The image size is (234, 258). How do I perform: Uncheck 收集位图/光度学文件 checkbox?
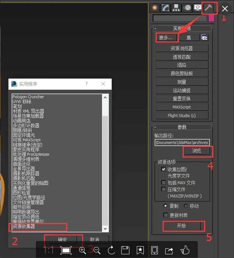click(x=163, y=169)
